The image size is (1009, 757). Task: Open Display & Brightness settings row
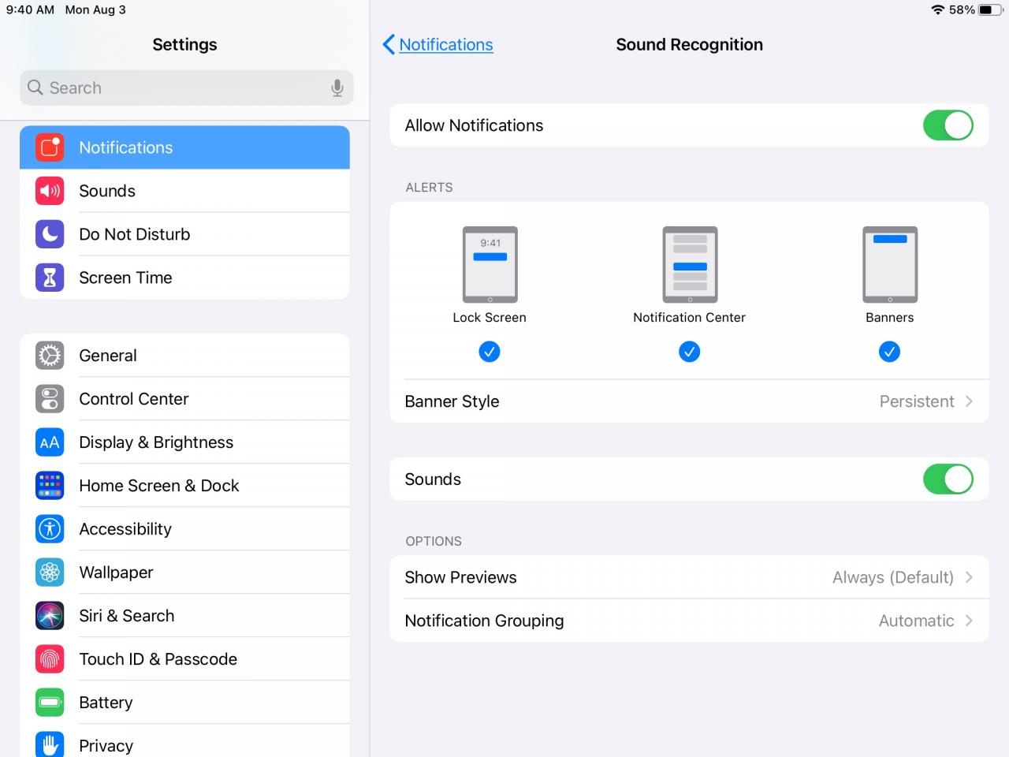pos(184,442)
